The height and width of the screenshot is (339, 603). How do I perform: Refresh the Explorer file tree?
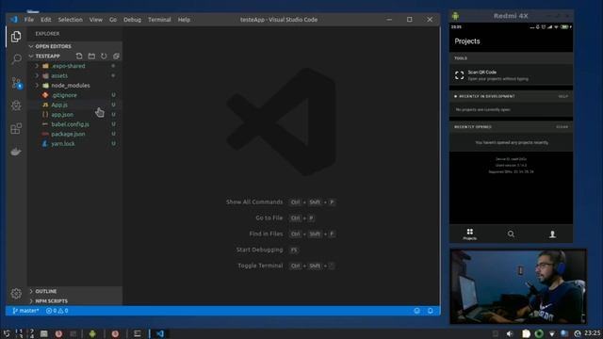pos(104,56)
